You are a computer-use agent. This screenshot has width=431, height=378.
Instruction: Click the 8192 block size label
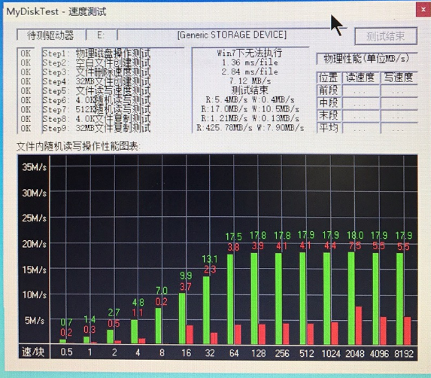(403, 353)
